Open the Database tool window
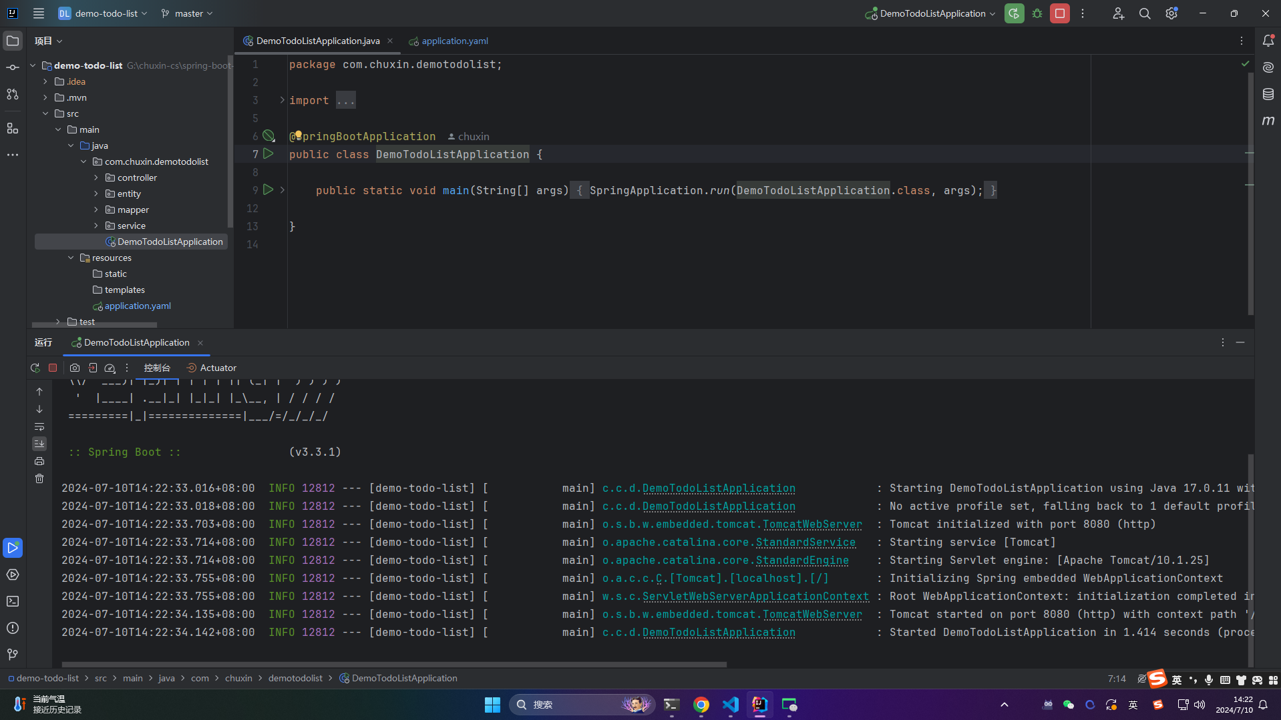This screenshot has height=720, width=1281. 1268,94
